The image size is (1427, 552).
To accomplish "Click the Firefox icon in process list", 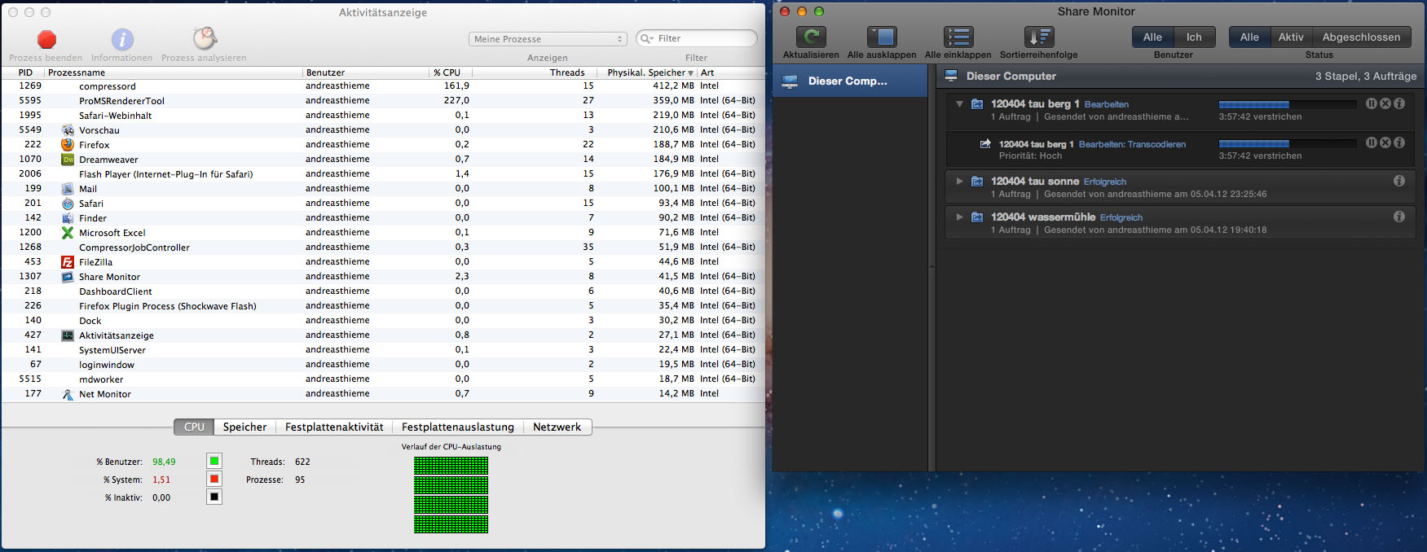I will [68, 144].
